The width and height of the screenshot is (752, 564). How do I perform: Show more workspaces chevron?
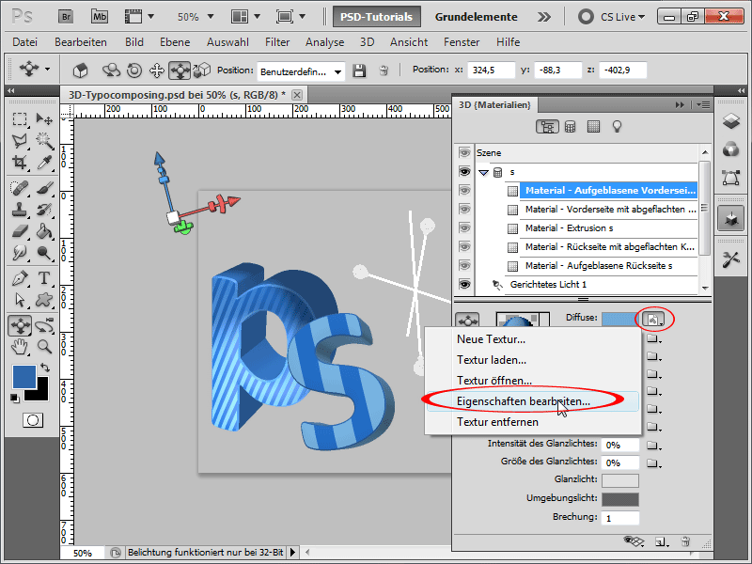544,17
